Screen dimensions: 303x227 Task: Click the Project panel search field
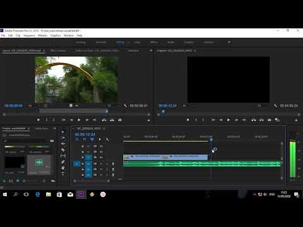pyautogui.click(x=25, y=141)
